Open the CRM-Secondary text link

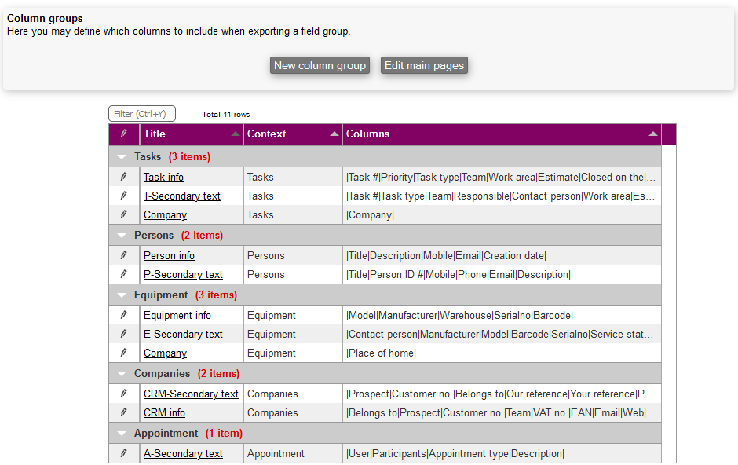click(x=191, y=394)
